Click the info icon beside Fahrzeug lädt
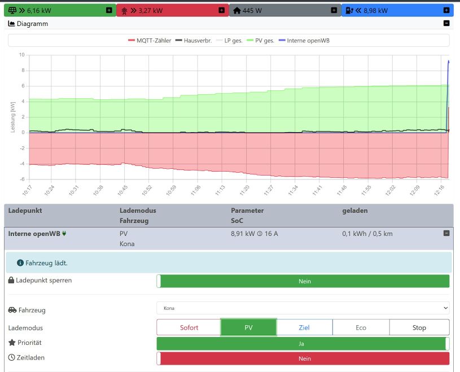The width and height of the screenshot is (460, 372). click(20, 262)
